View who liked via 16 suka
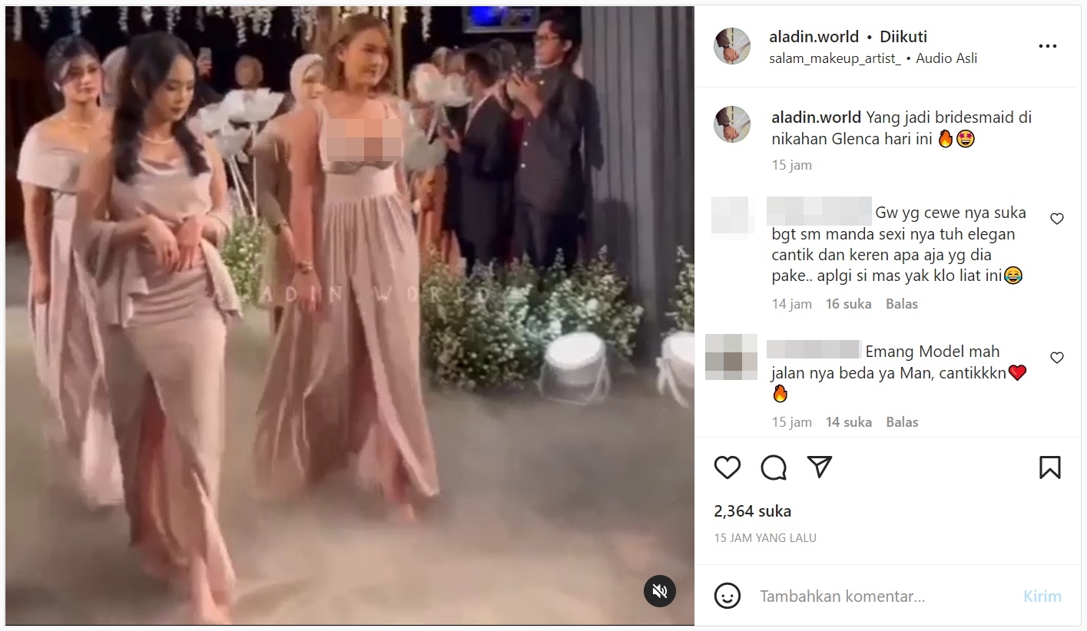Screen dimensions: 1087x631 (x=849, y=304)
